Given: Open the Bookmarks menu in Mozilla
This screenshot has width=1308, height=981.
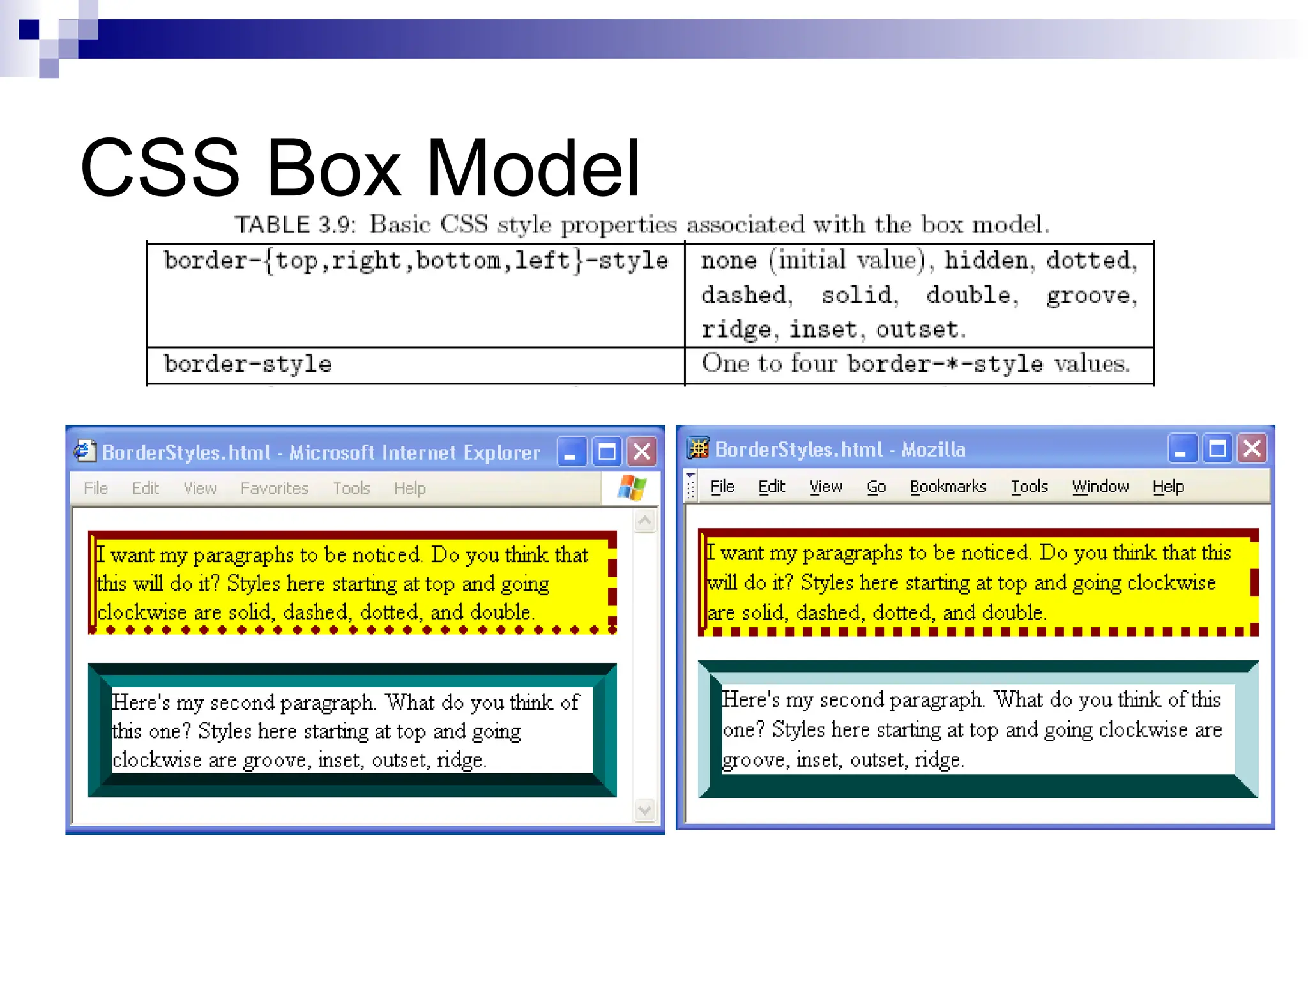Looking at the screenshot, I should [948, 487].
